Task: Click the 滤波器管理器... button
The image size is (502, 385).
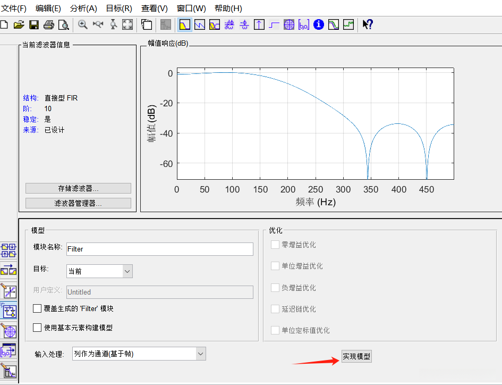Action: pos(78,203)
